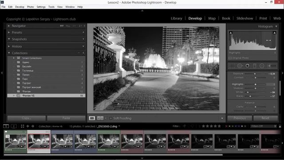Toggle the Soft Proofing checkbox
This screenshot has height=160, width=284.
[x=110, y=118]
